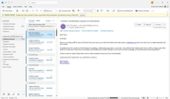170x99 pixels.
Task: Click the Follow Up flag icon
Action: click(79, 11)
